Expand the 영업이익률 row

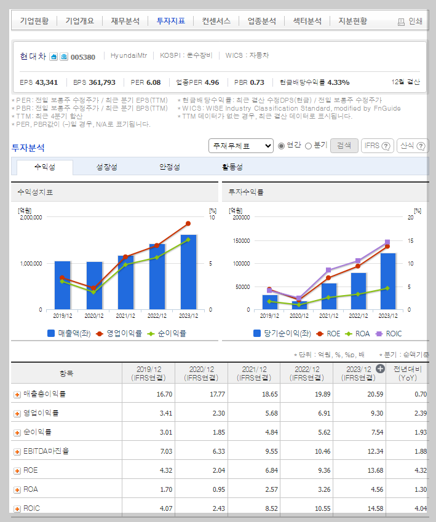(x=17, y=413)
